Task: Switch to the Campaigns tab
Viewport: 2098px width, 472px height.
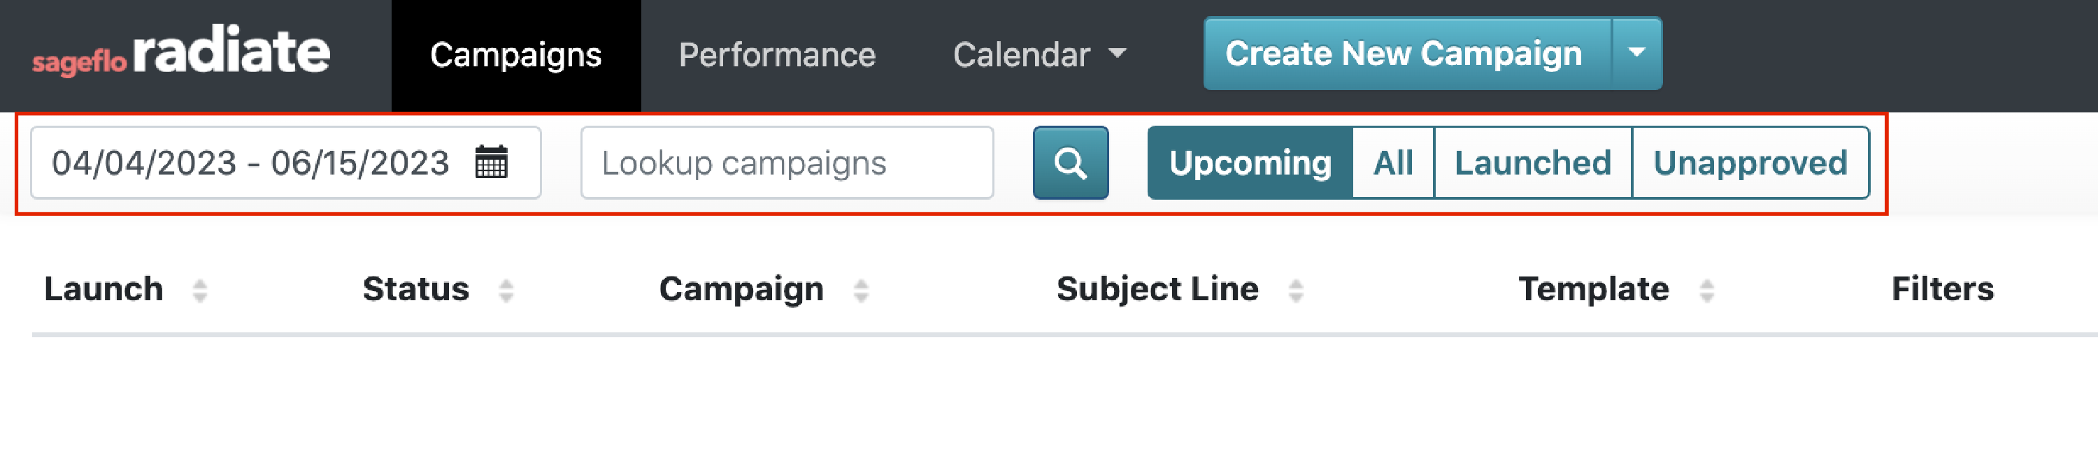Action: click(x=516, y=54)
